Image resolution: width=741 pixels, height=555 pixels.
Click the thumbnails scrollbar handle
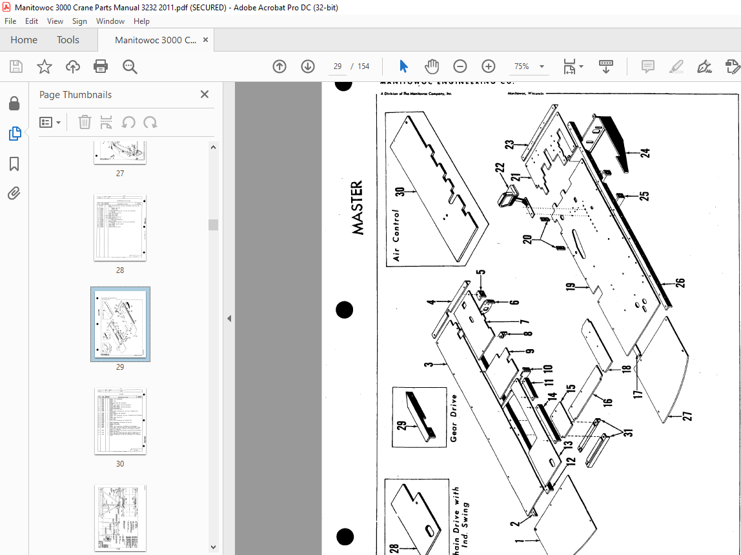(213, 225)
